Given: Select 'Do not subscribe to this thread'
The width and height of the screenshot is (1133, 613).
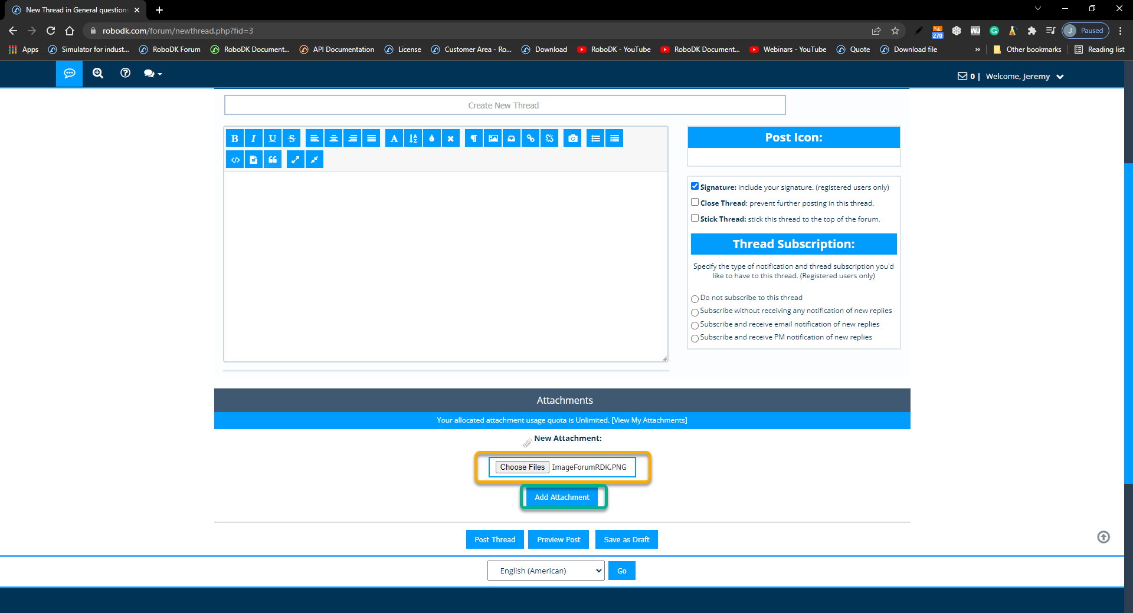Looking at the screenshot, I should pyautogui.click(x=695, y=299).
